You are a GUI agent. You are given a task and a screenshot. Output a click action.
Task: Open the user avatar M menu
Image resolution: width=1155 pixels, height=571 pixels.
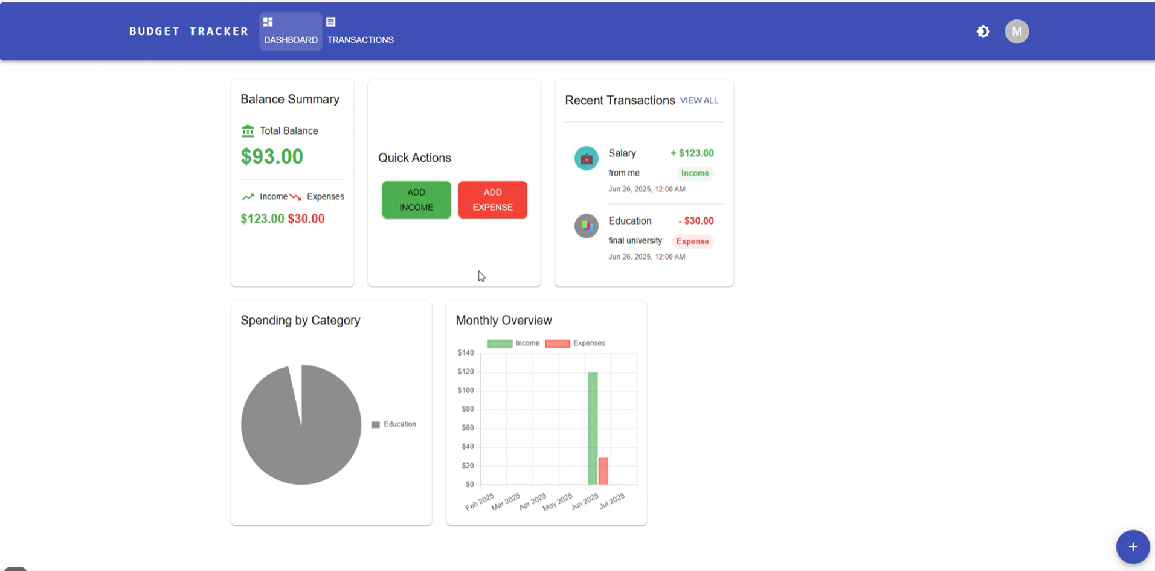tap(1017, 31)
